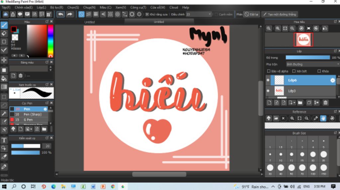This screenshot has width=340, height=190.
Task: Select the Lasso tool
Action: coord(4,105)
